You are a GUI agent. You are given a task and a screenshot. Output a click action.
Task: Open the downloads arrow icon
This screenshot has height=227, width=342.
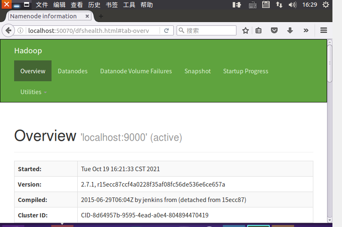(290, 30)
